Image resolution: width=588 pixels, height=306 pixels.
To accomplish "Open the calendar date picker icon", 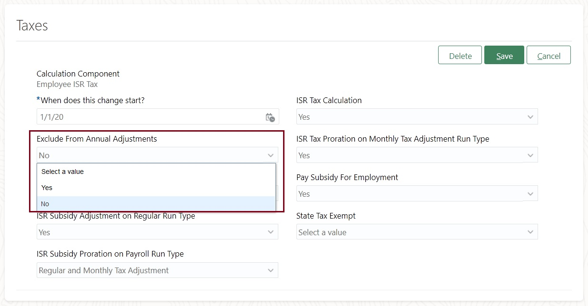I will tap(270, 117).
